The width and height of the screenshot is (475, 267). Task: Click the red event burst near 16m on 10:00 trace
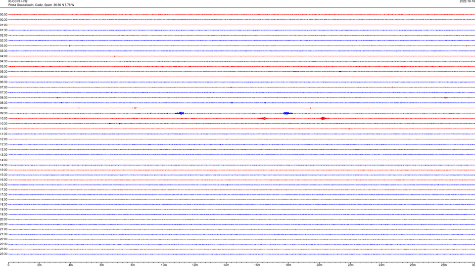tap(263, 118)
